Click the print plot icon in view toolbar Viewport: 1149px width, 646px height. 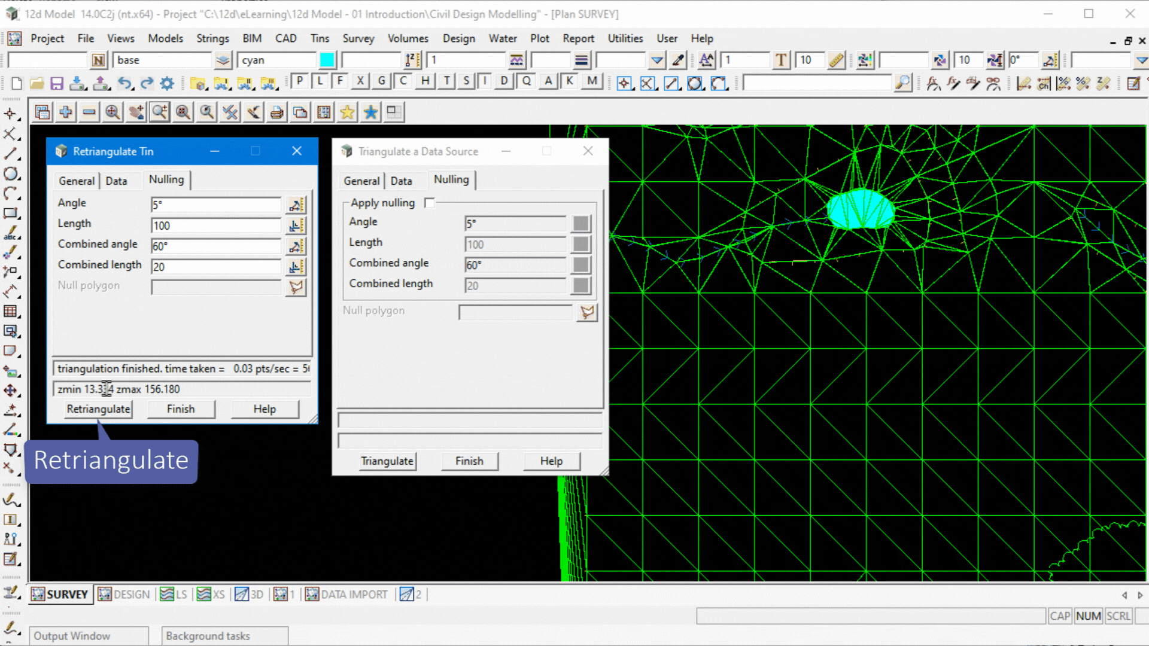tap(276, 112)
